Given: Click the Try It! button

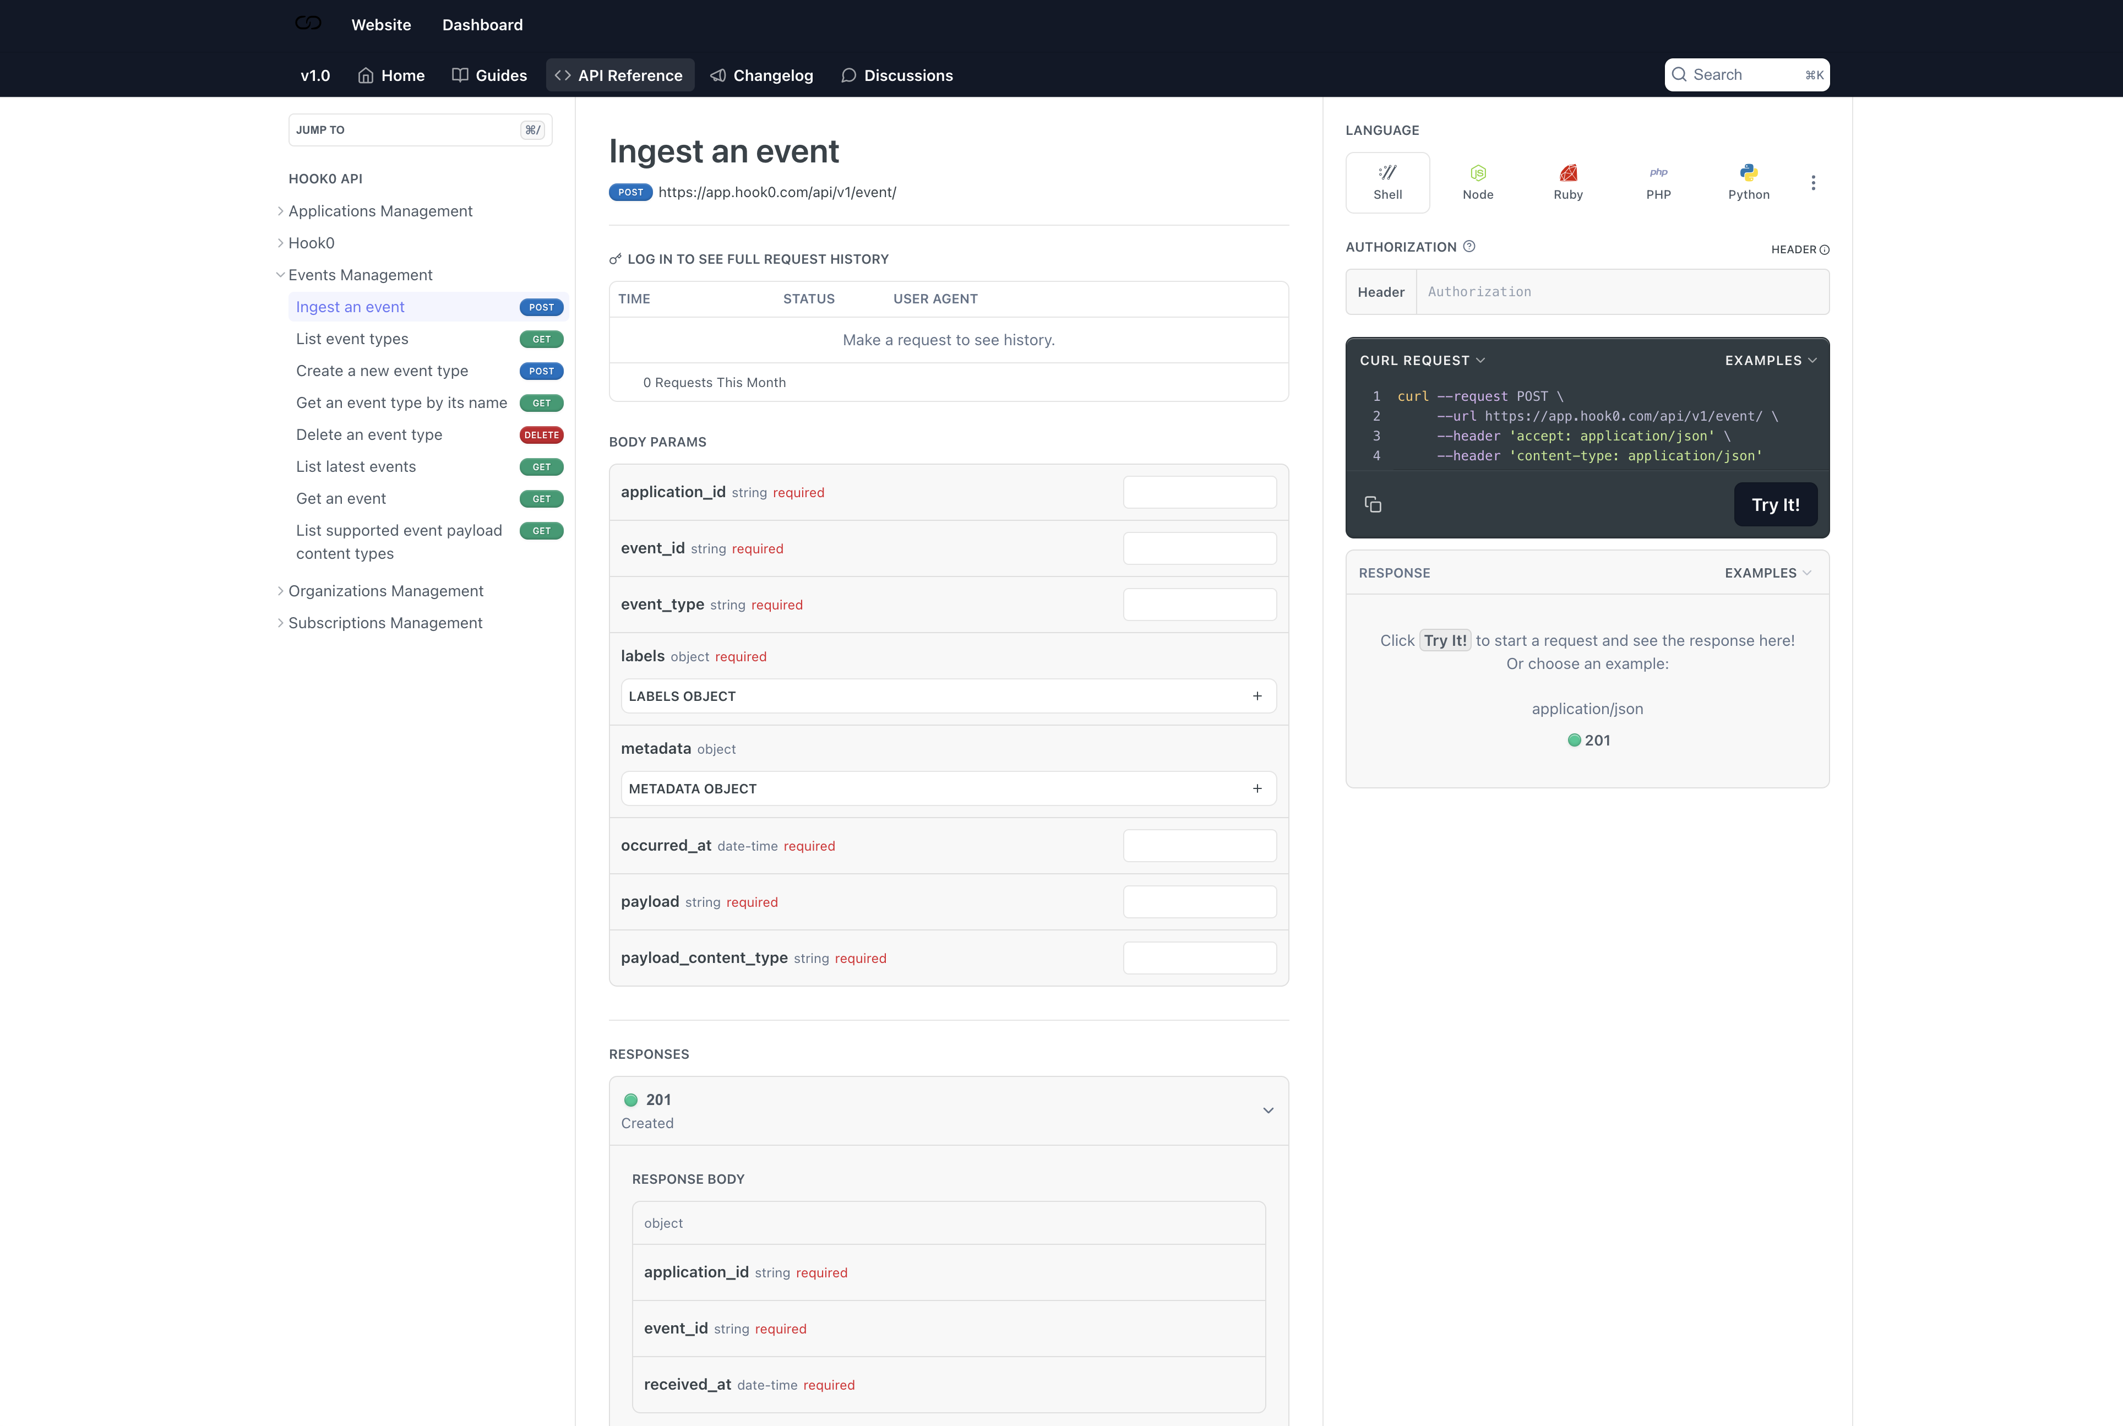Looking at the screenshot, I should [x=1776, y=505].
